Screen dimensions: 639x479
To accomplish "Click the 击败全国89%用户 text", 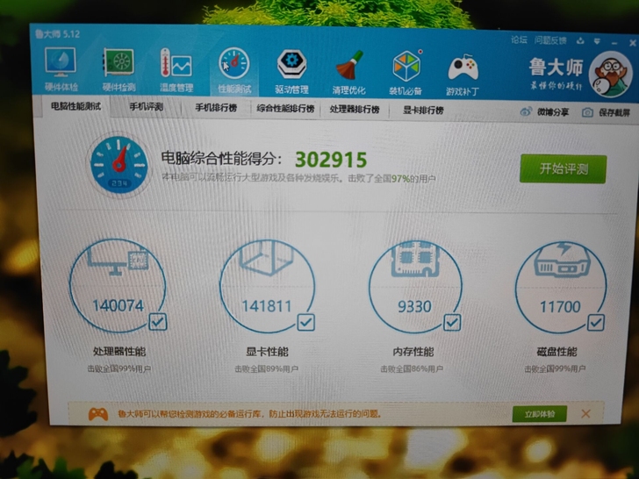I will pyautogui.click(x=266, y=369).
